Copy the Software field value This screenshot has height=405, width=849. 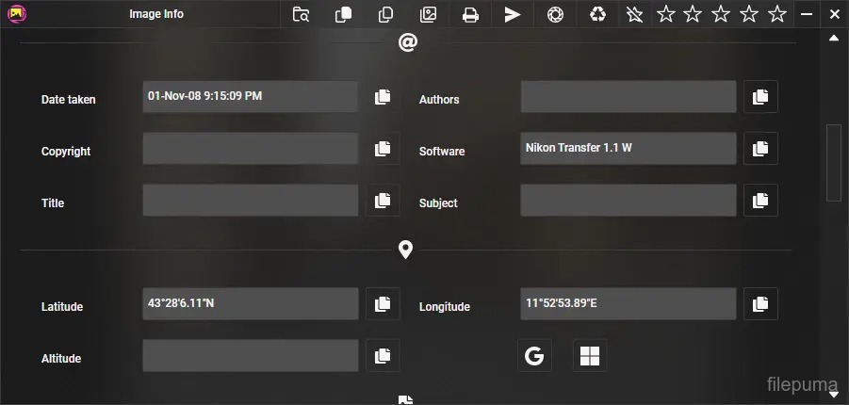(760, 149)
